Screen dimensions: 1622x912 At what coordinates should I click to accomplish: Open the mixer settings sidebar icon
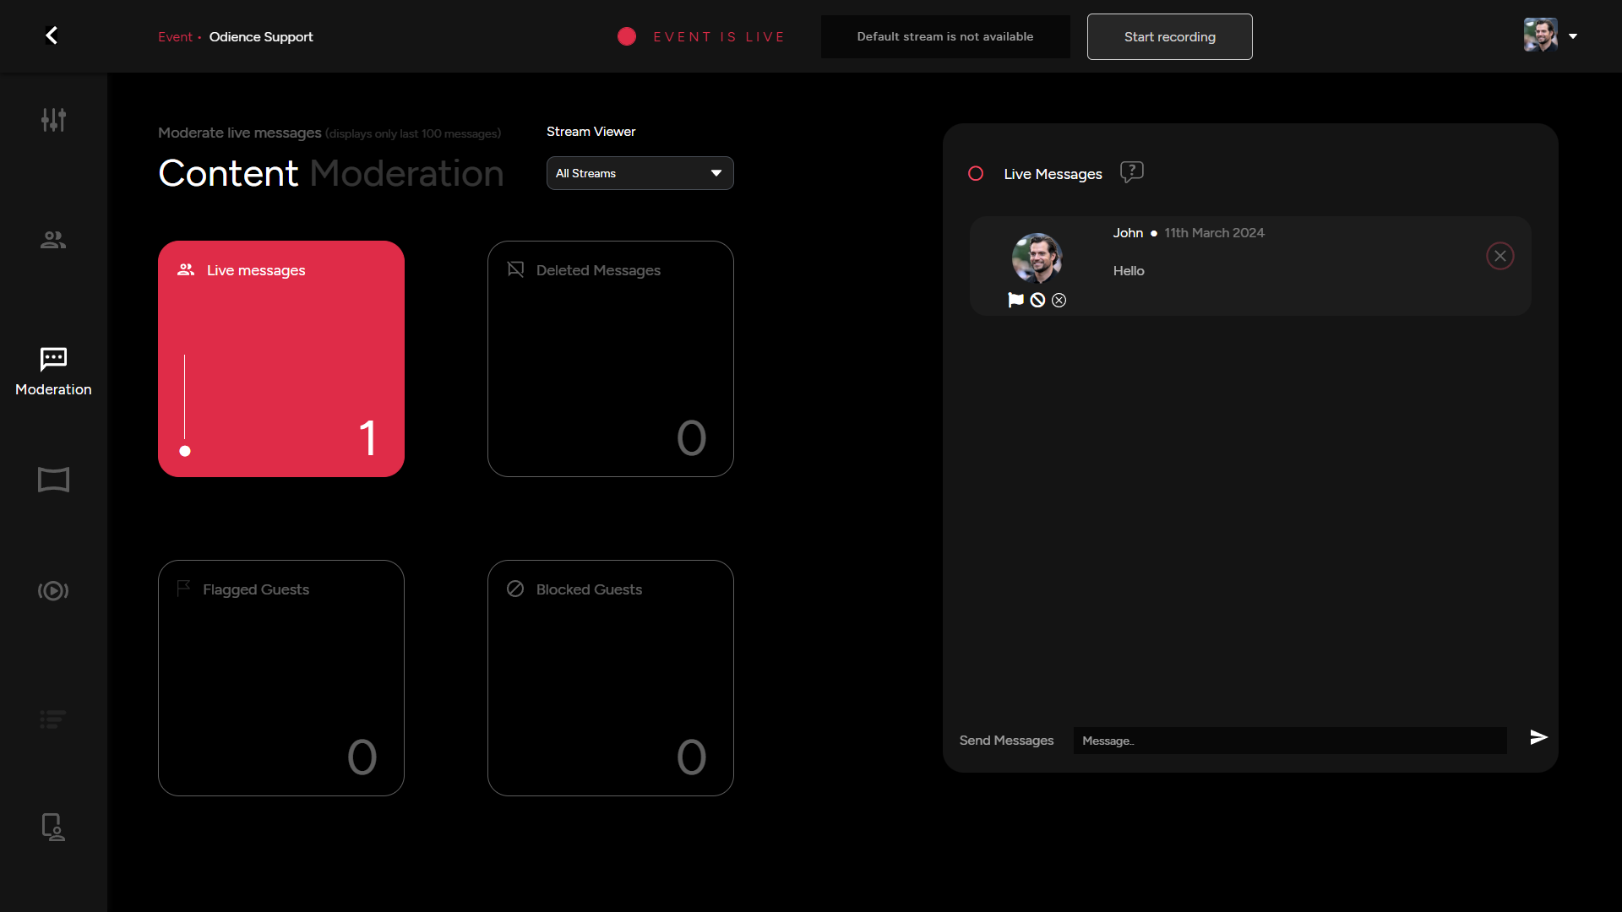tap(53, 120)
